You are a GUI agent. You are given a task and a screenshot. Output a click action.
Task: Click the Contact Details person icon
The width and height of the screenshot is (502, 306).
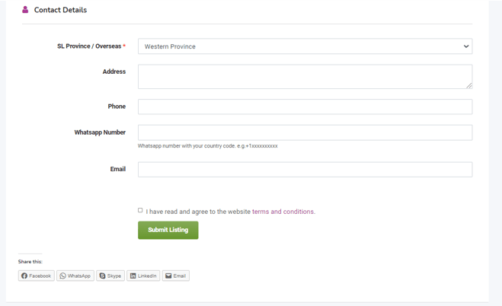25,10
